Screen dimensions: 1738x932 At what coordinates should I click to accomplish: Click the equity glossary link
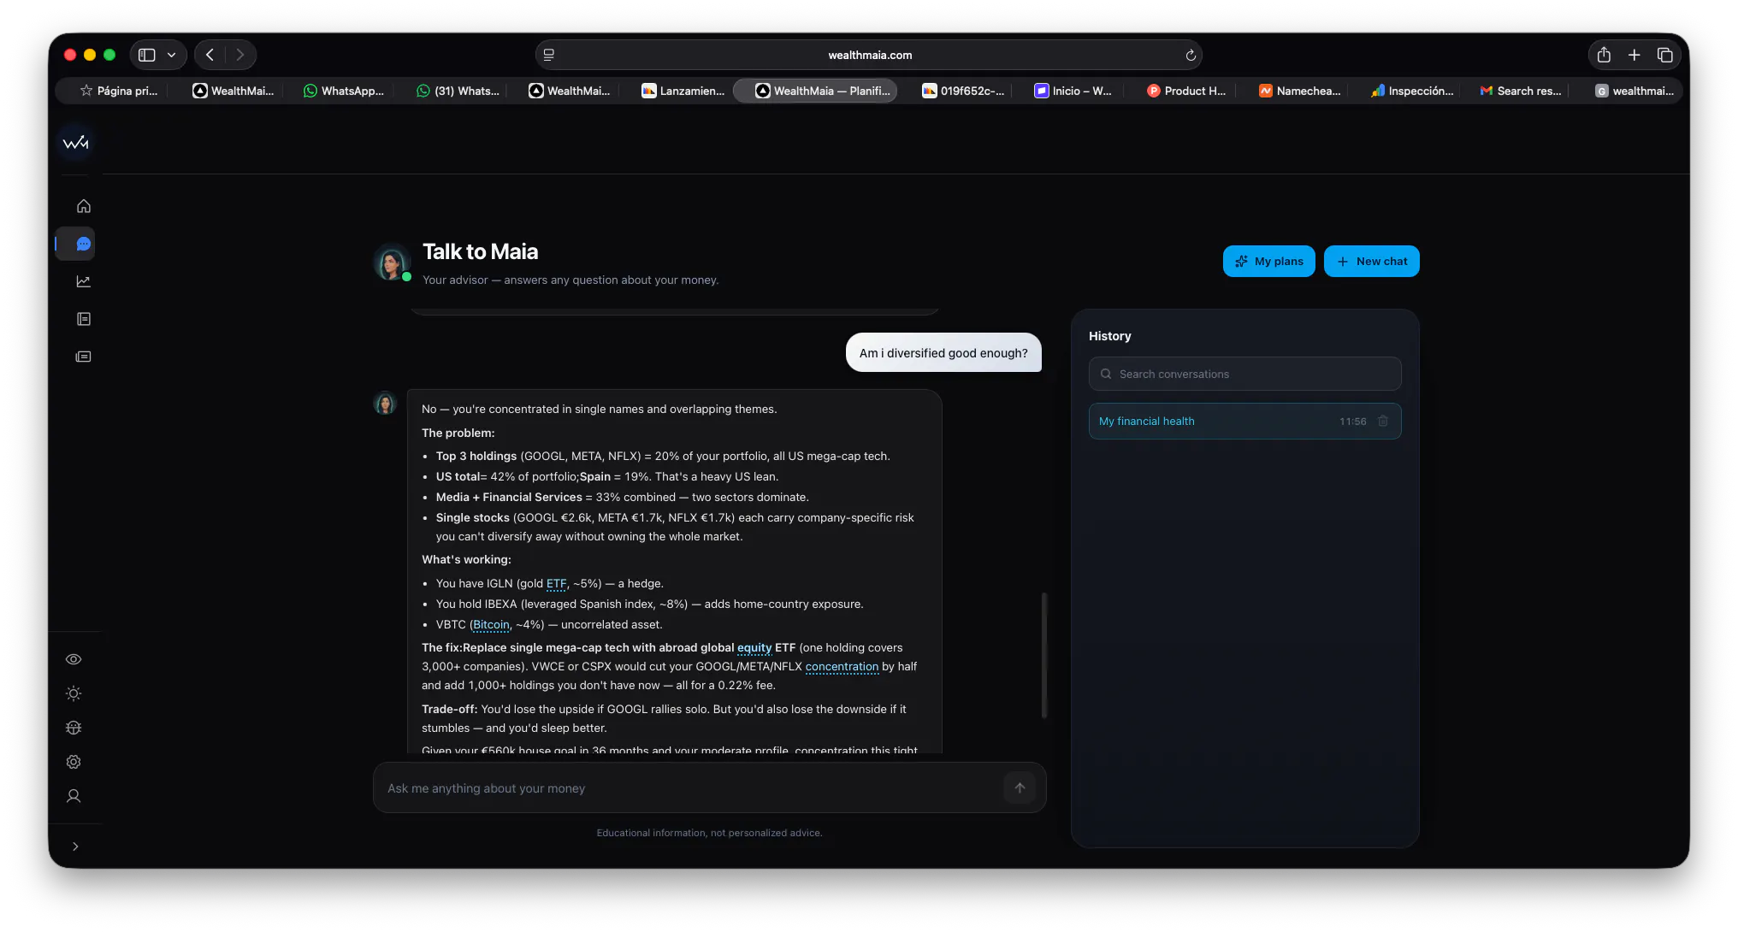pyautogui.click(x=754, y=647)
